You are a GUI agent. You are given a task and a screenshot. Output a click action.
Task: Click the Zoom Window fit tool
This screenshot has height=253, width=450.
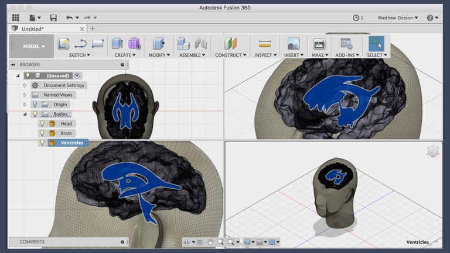click(x=231, y=242)
